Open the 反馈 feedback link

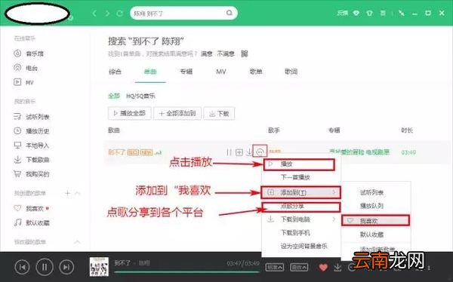pyautogui.click(x=342, y=13)
